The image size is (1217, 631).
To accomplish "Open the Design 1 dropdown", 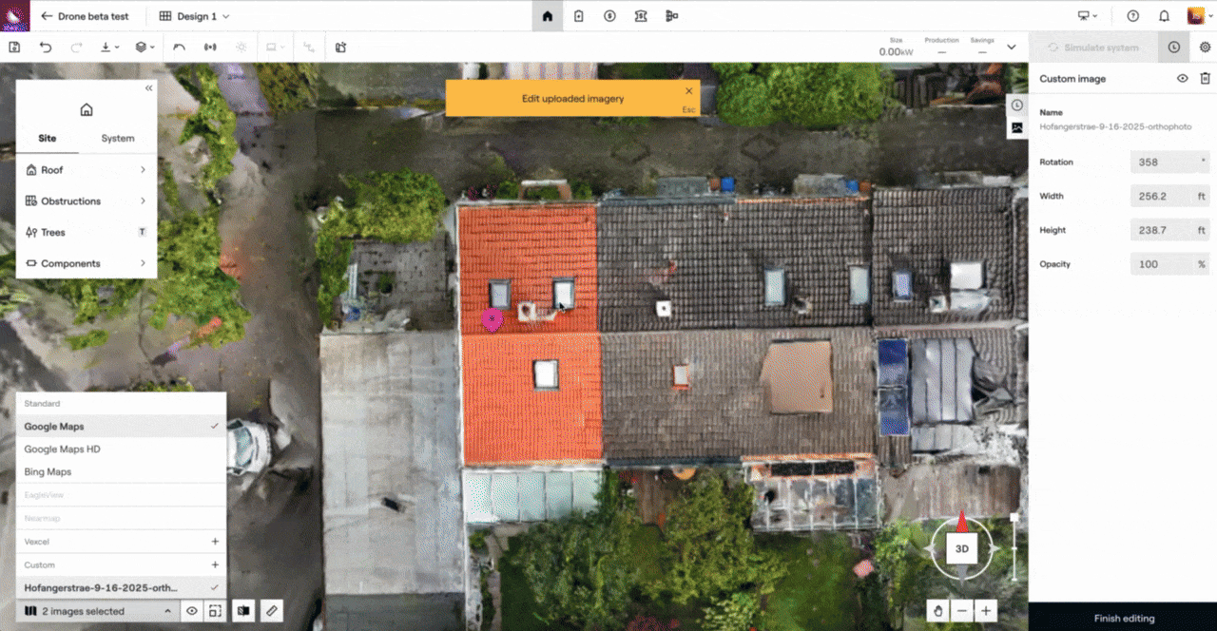I will click(x=195, y=16).
